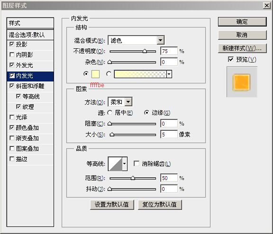
Task: Select 斜面和浮雕 in the styles list
Action: click(30, 86)
